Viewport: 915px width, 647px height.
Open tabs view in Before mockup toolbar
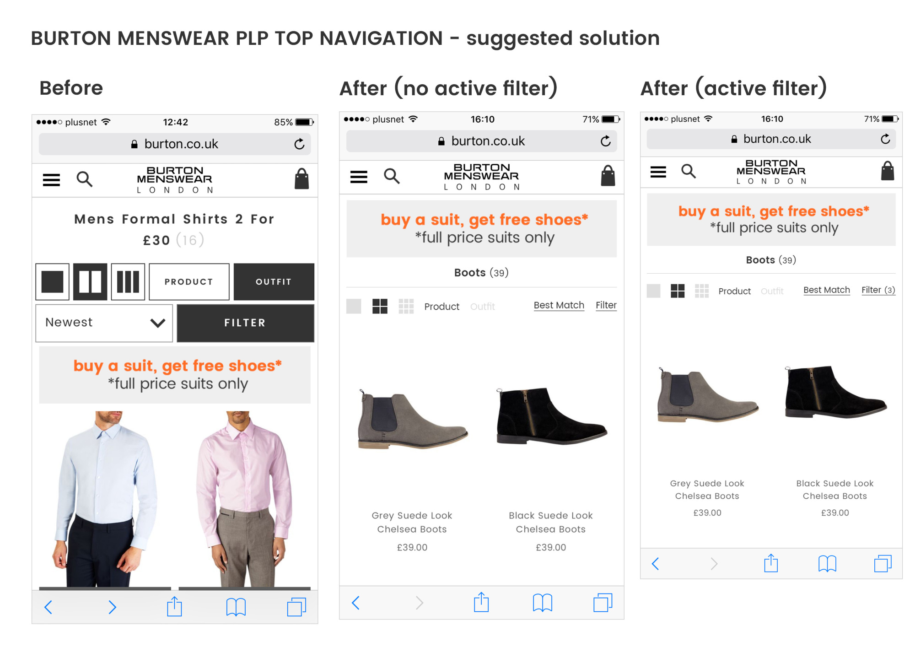pyautogui.click(x=296, y=607)
